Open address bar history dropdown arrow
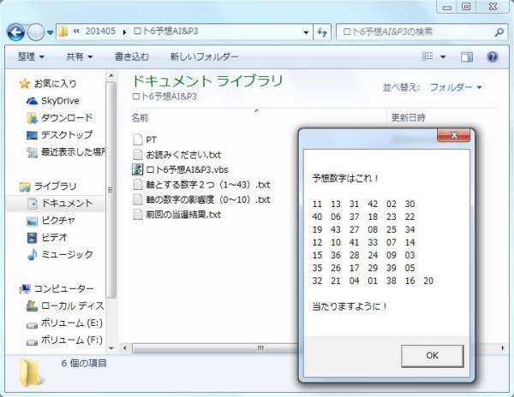Viewport: 514px width, 397px height. pos(306,32)
